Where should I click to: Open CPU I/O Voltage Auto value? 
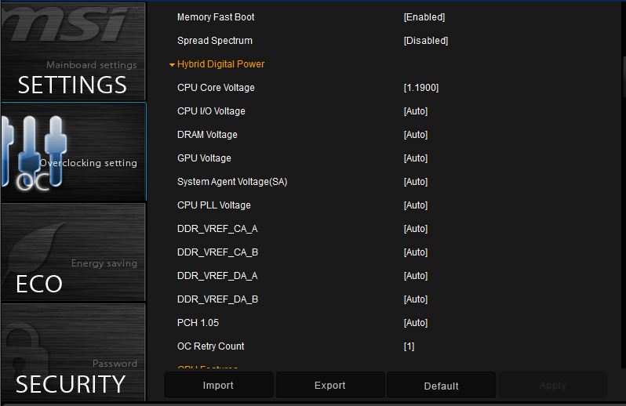click(x=416, y=111)
